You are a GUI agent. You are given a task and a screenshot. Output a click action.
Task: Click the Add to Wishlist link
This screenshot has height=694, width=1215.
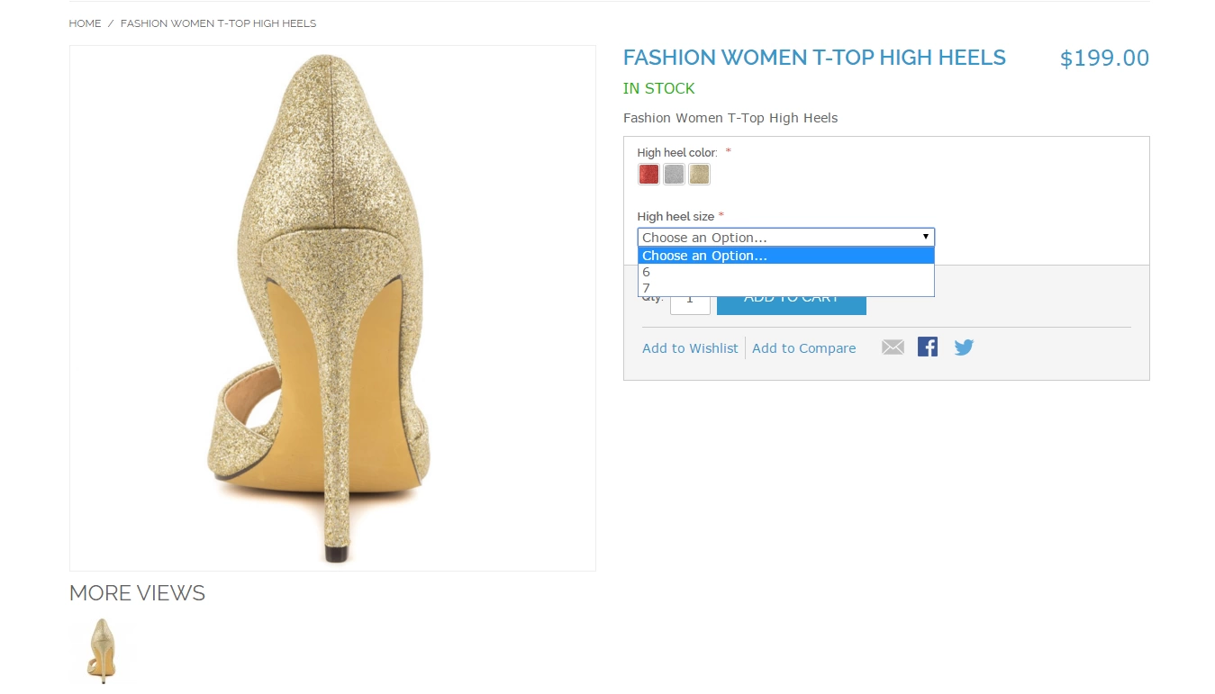pyautogui.click(x=690, y=348)
